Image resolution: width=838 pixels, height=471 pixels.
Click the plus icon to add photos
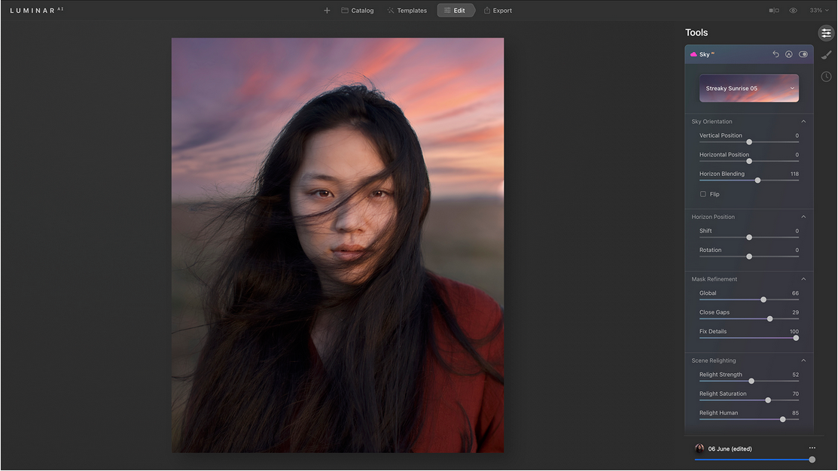tap(327, 11)
